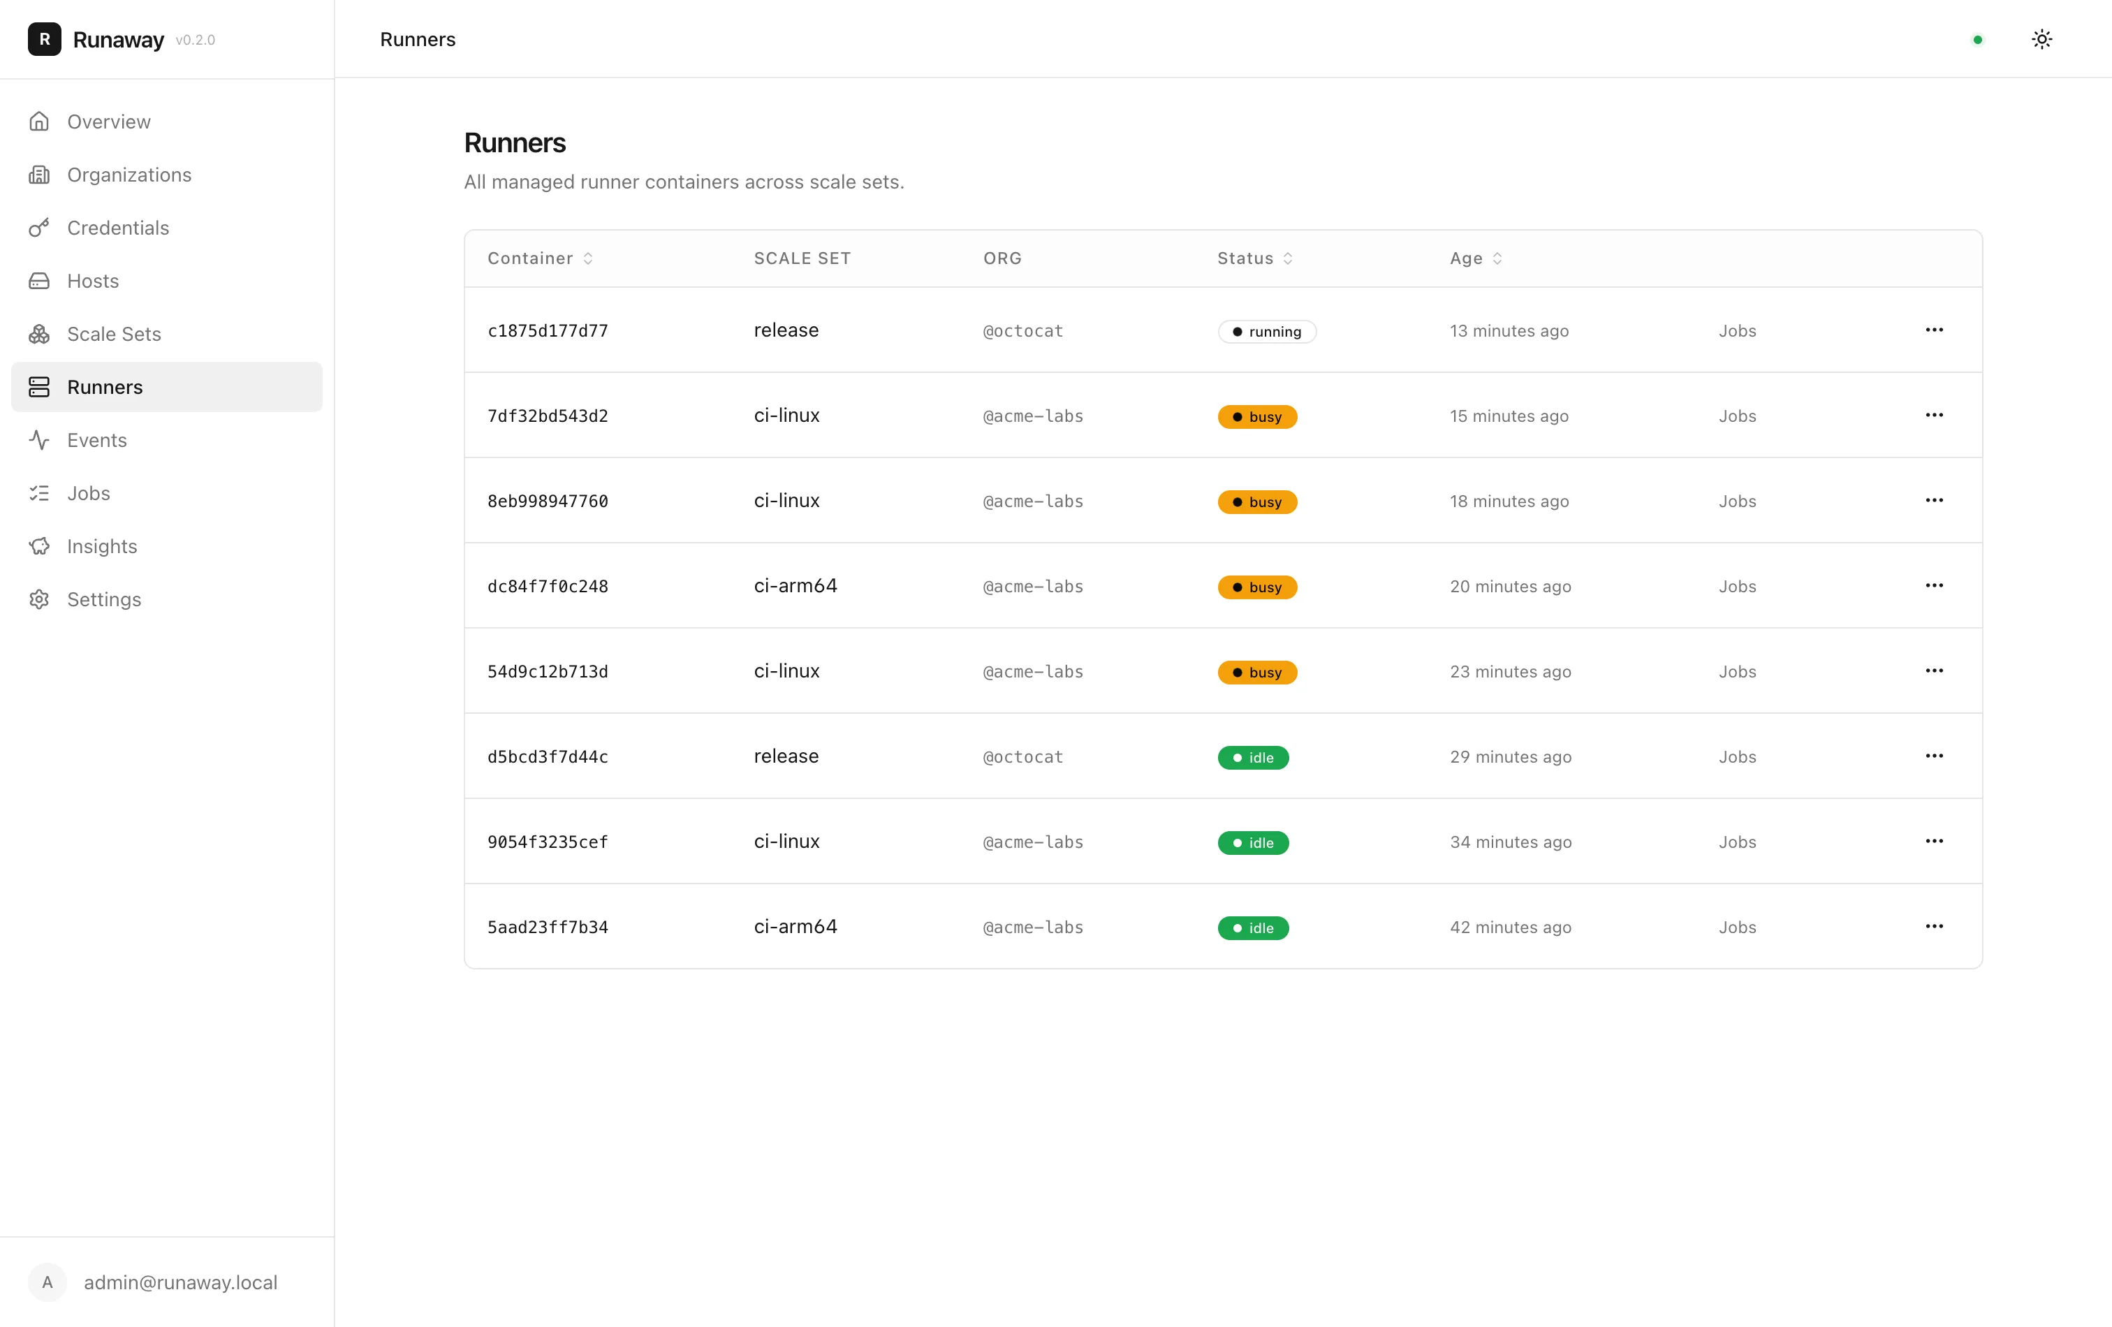Click the Jobs checklist icon
Image resolution: width=2112 pixels, height=1327 pixels.
pos(40,493)
